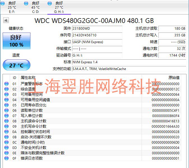
Task: Click raw value 000000000006D0
Action: pyautogui.click(x=165, y=142)
